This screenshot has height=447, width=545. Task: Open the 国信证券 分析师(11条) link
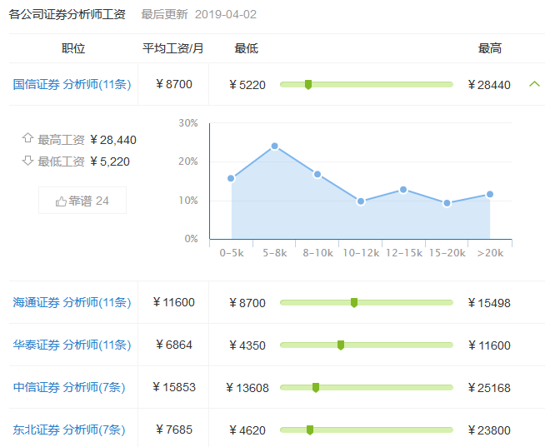coord(72,84)
